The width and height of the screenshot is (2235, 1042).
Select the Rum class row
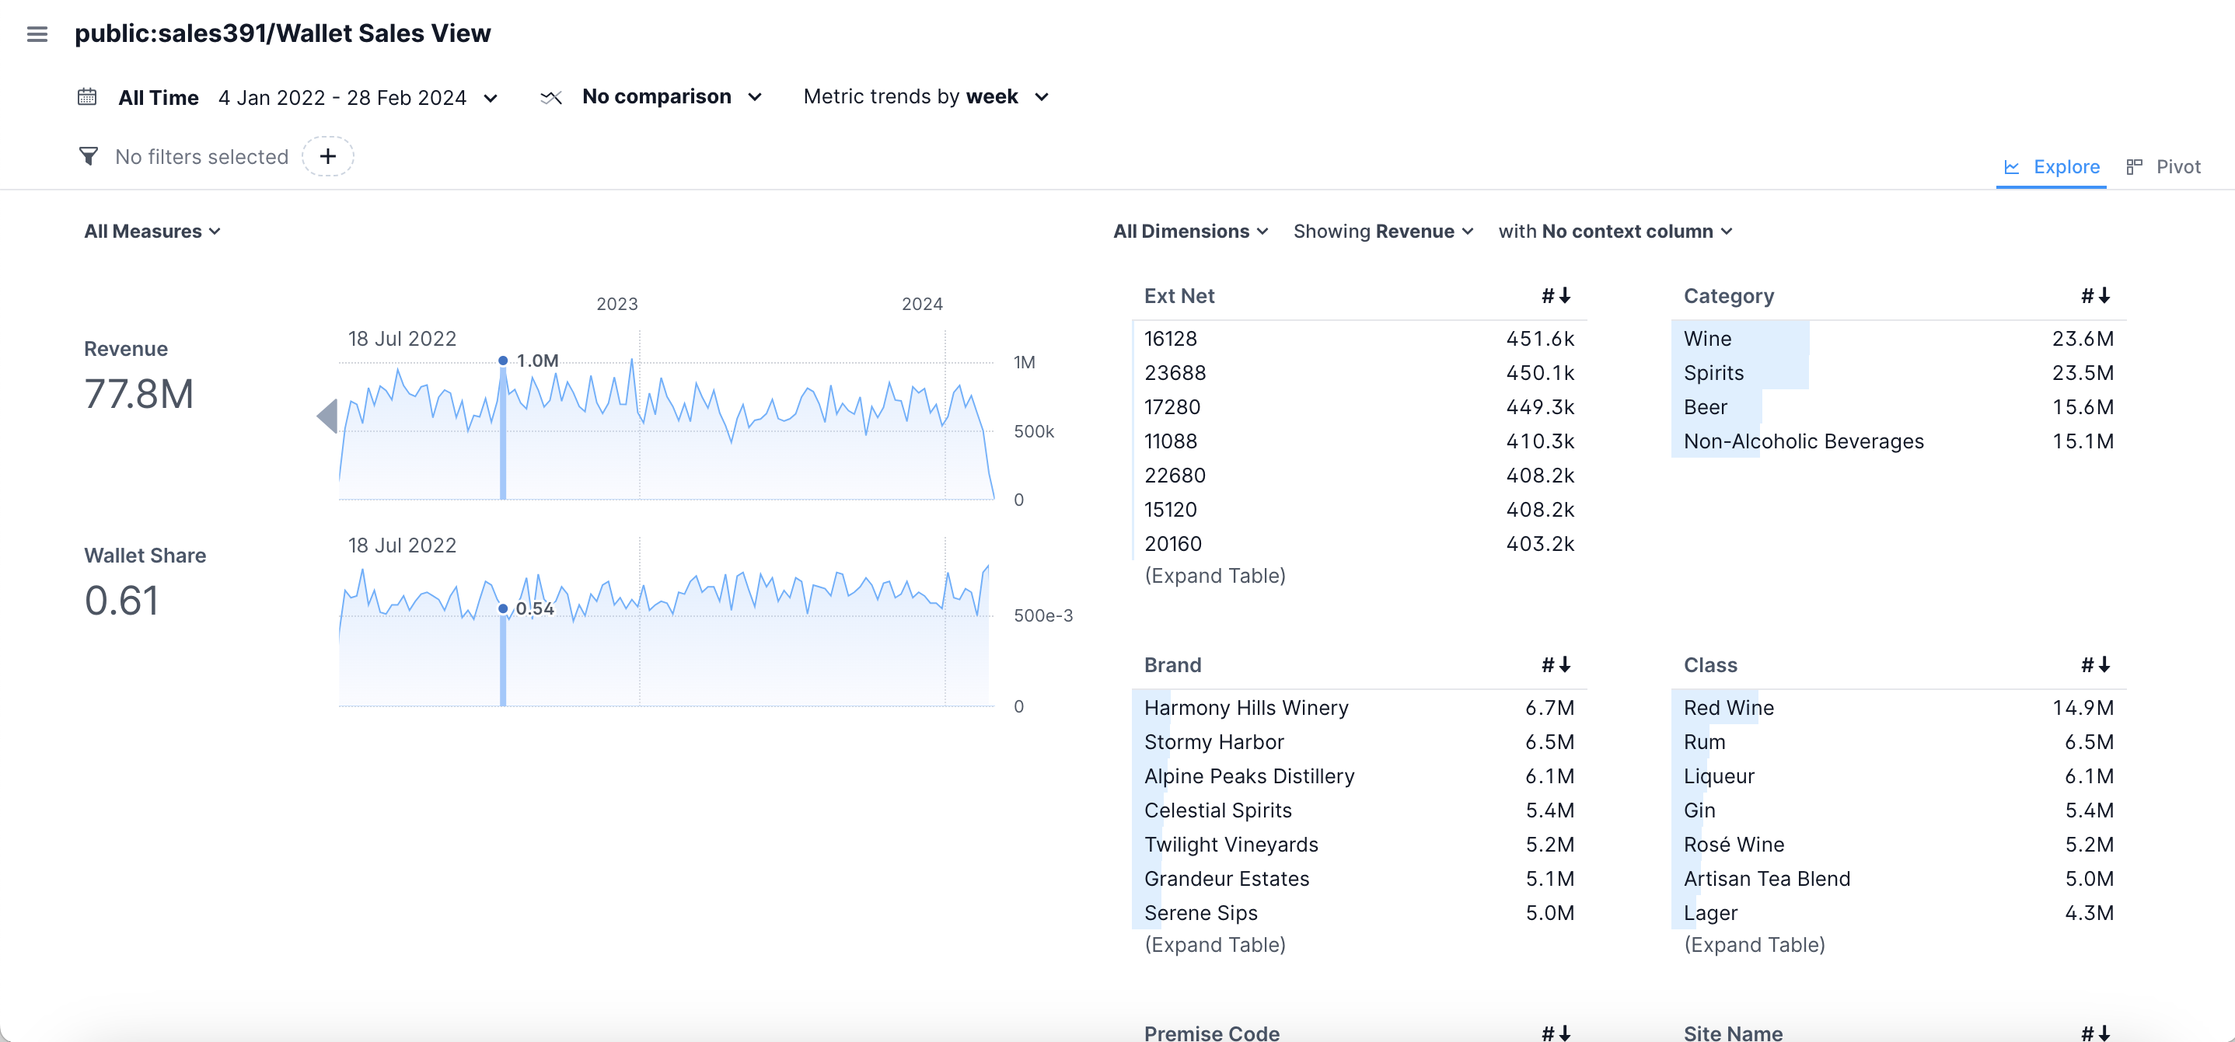(1898, 742)
